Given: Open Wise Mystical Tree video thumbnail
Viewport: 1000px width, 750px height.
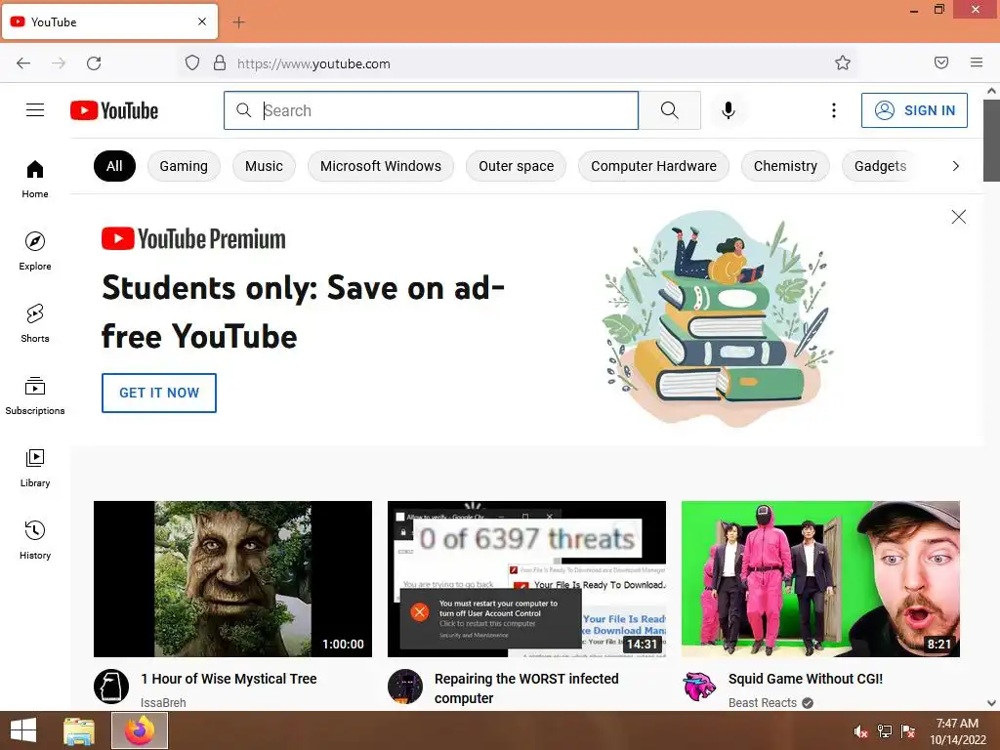Looking at the screenshot, I should tap(232, 579).
